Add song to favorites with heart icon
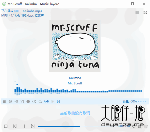Screen dimensions: 150x132 point(134,126)
